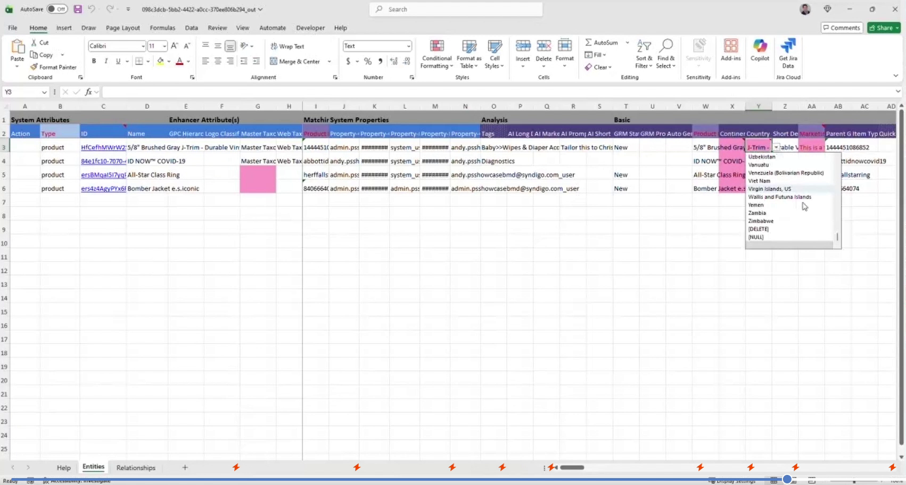Toggle bold formatting on selected cell
The width and height of the screenshot is (906, 485).
(x=93, y=61)
